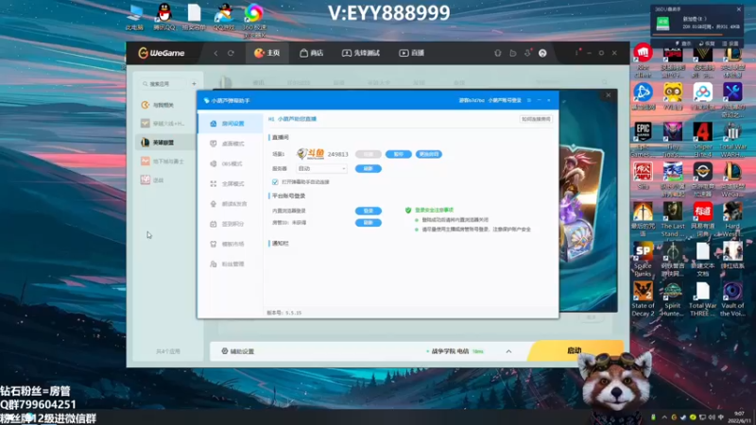This screenshot has width=756, height=425.
Task: Expand the server list chevron beside 战争学院 电信
Action: tap(508, 351)
